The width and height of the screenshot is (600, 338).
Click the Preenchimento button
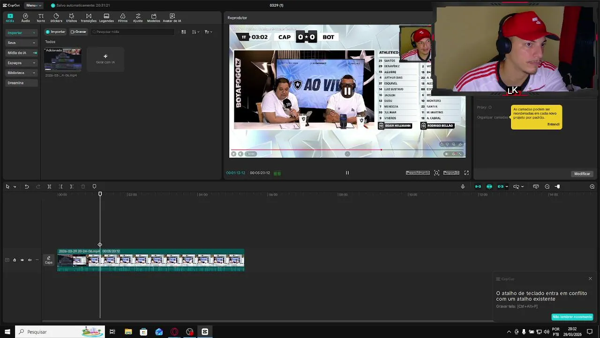pos(418,173)
